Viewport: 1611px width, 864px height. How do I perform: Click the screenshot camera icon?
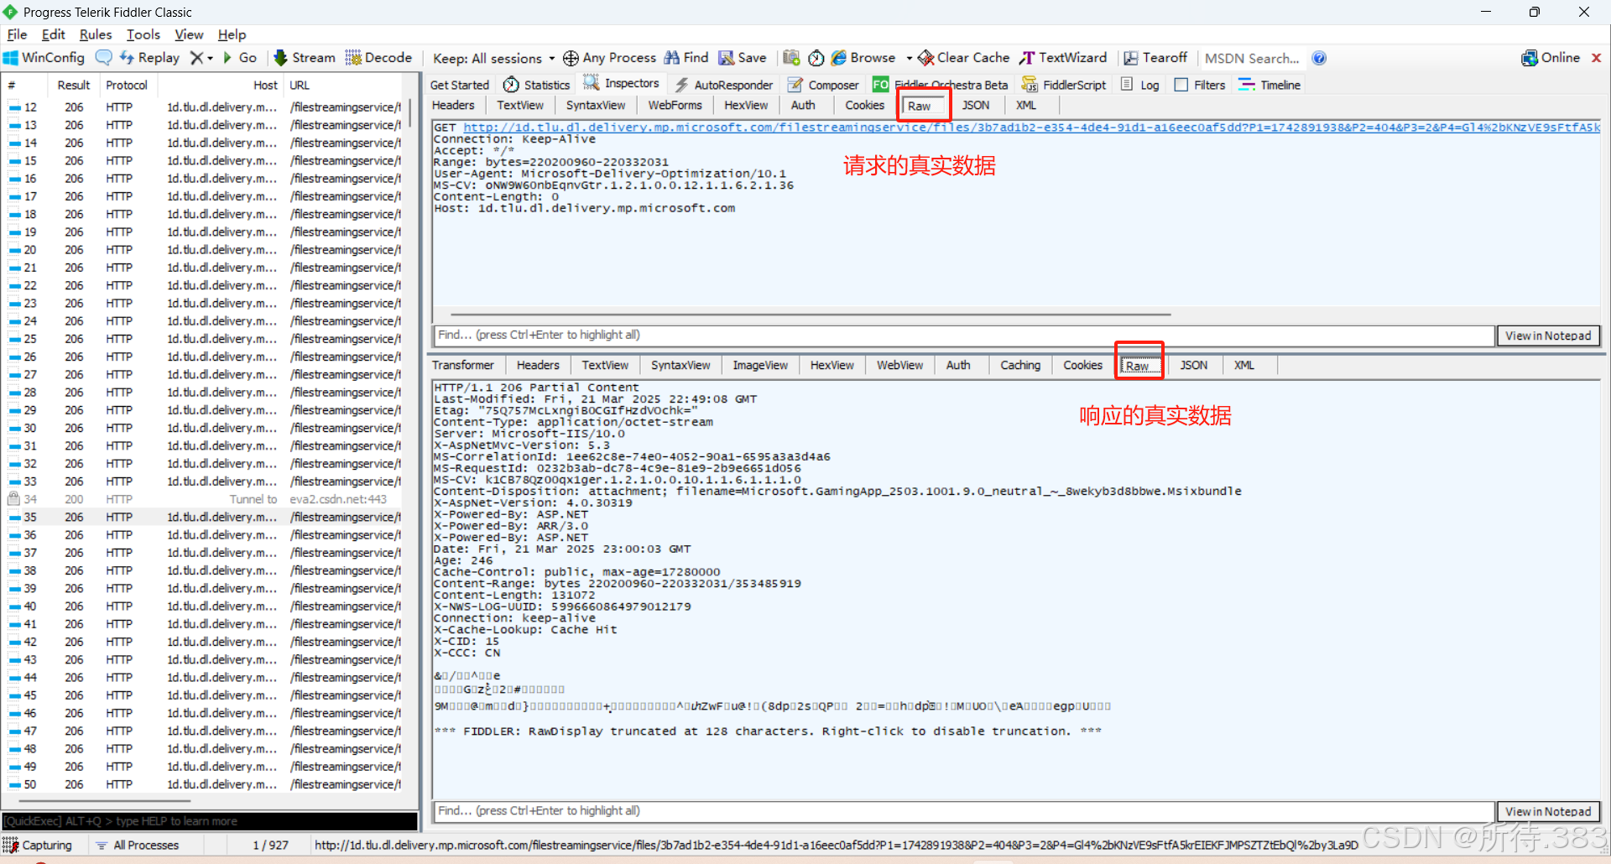(x=791, y=58)
